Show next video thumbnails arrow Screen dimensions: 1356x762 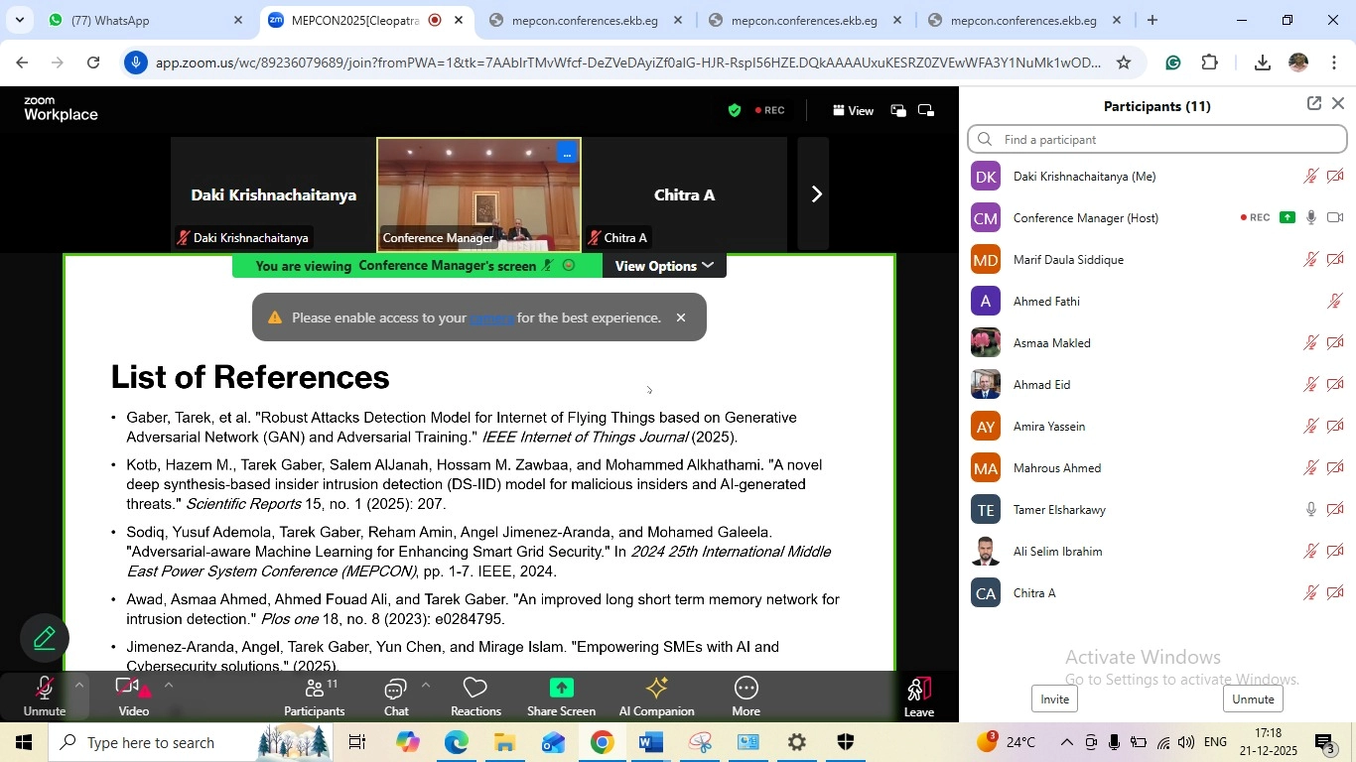tap(814, 194)
